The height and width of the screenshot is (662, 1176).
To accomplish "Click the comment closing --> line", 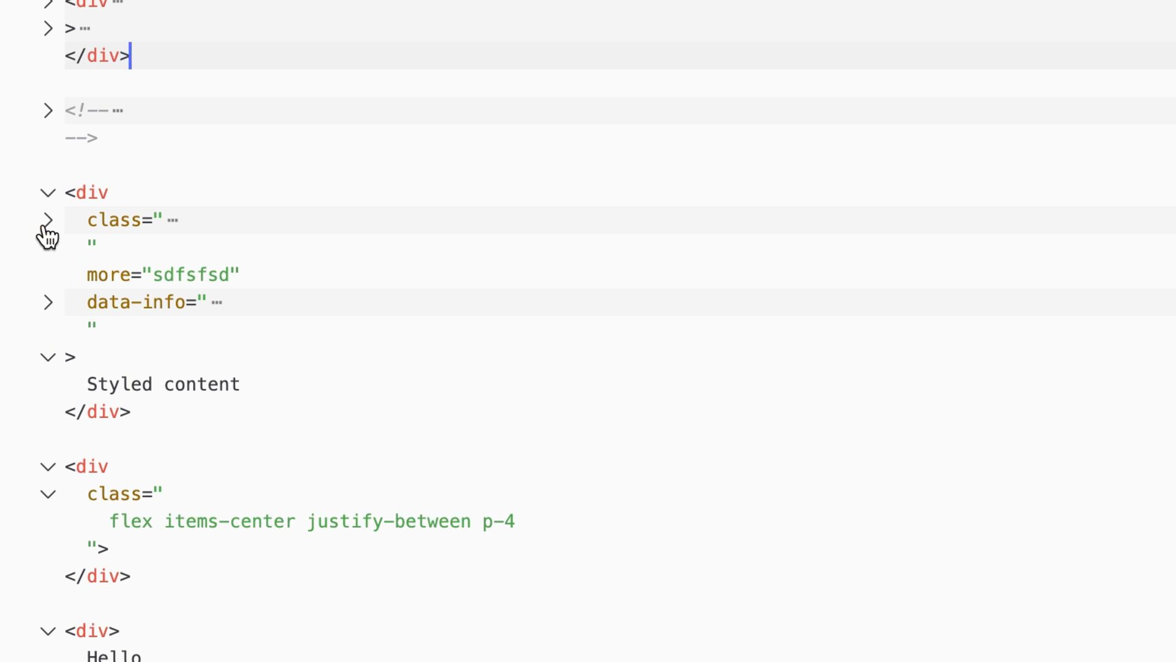I will [81, 138].
